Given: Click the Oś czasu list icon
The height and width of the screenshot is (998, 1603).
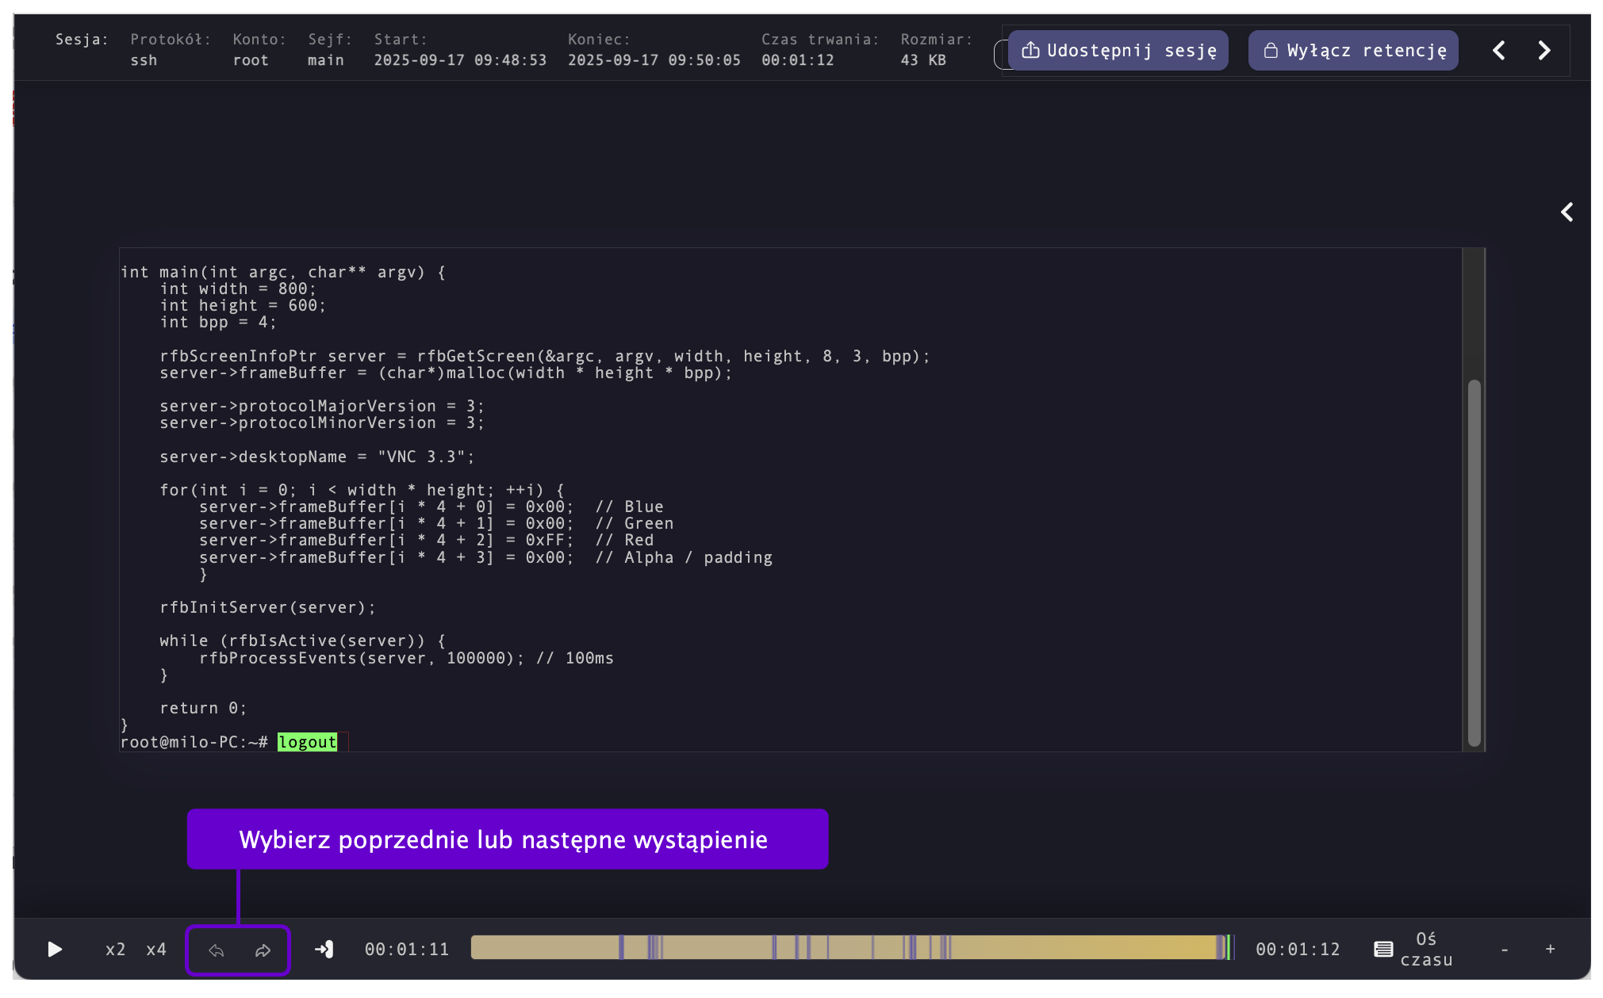Looking at the screenshot, I should pos(1383,949).
